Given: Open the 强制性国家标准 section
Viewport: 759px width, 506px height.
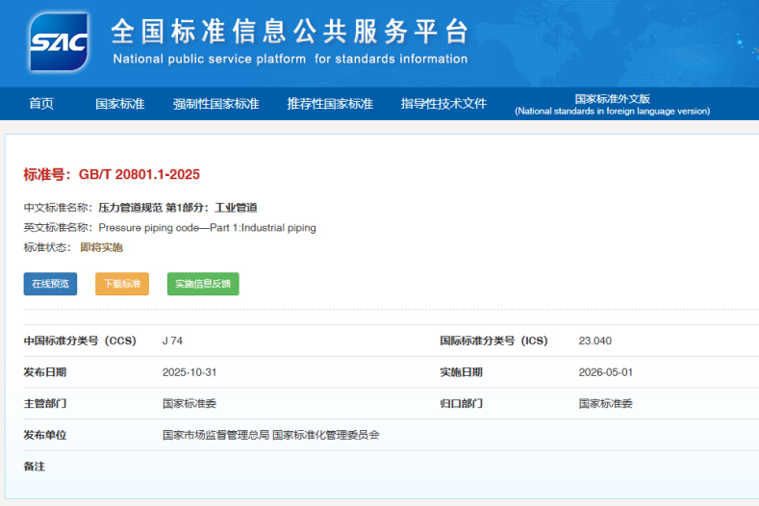Looking at the screenshot, I should [x=215, y=104].
